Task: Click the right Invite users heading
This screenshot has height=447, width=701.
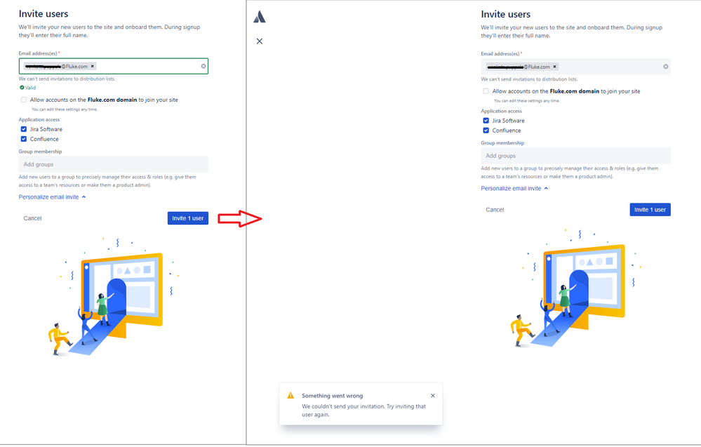Action: pyautogui.click(x=506, y=14)
